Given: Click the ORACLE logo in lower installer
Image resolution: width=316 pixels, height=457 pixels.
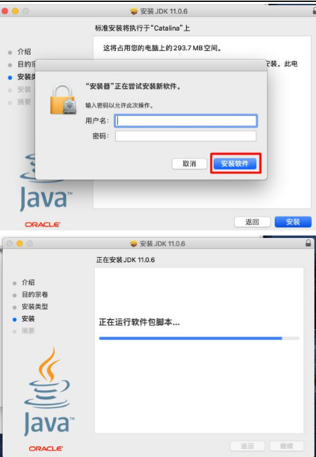Looking at the screenshot, I should 46,448.
